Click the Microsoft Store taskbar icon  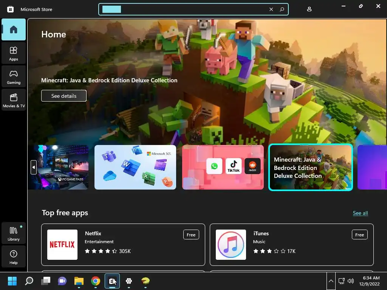pyautogui.click(x=112, y=281)
